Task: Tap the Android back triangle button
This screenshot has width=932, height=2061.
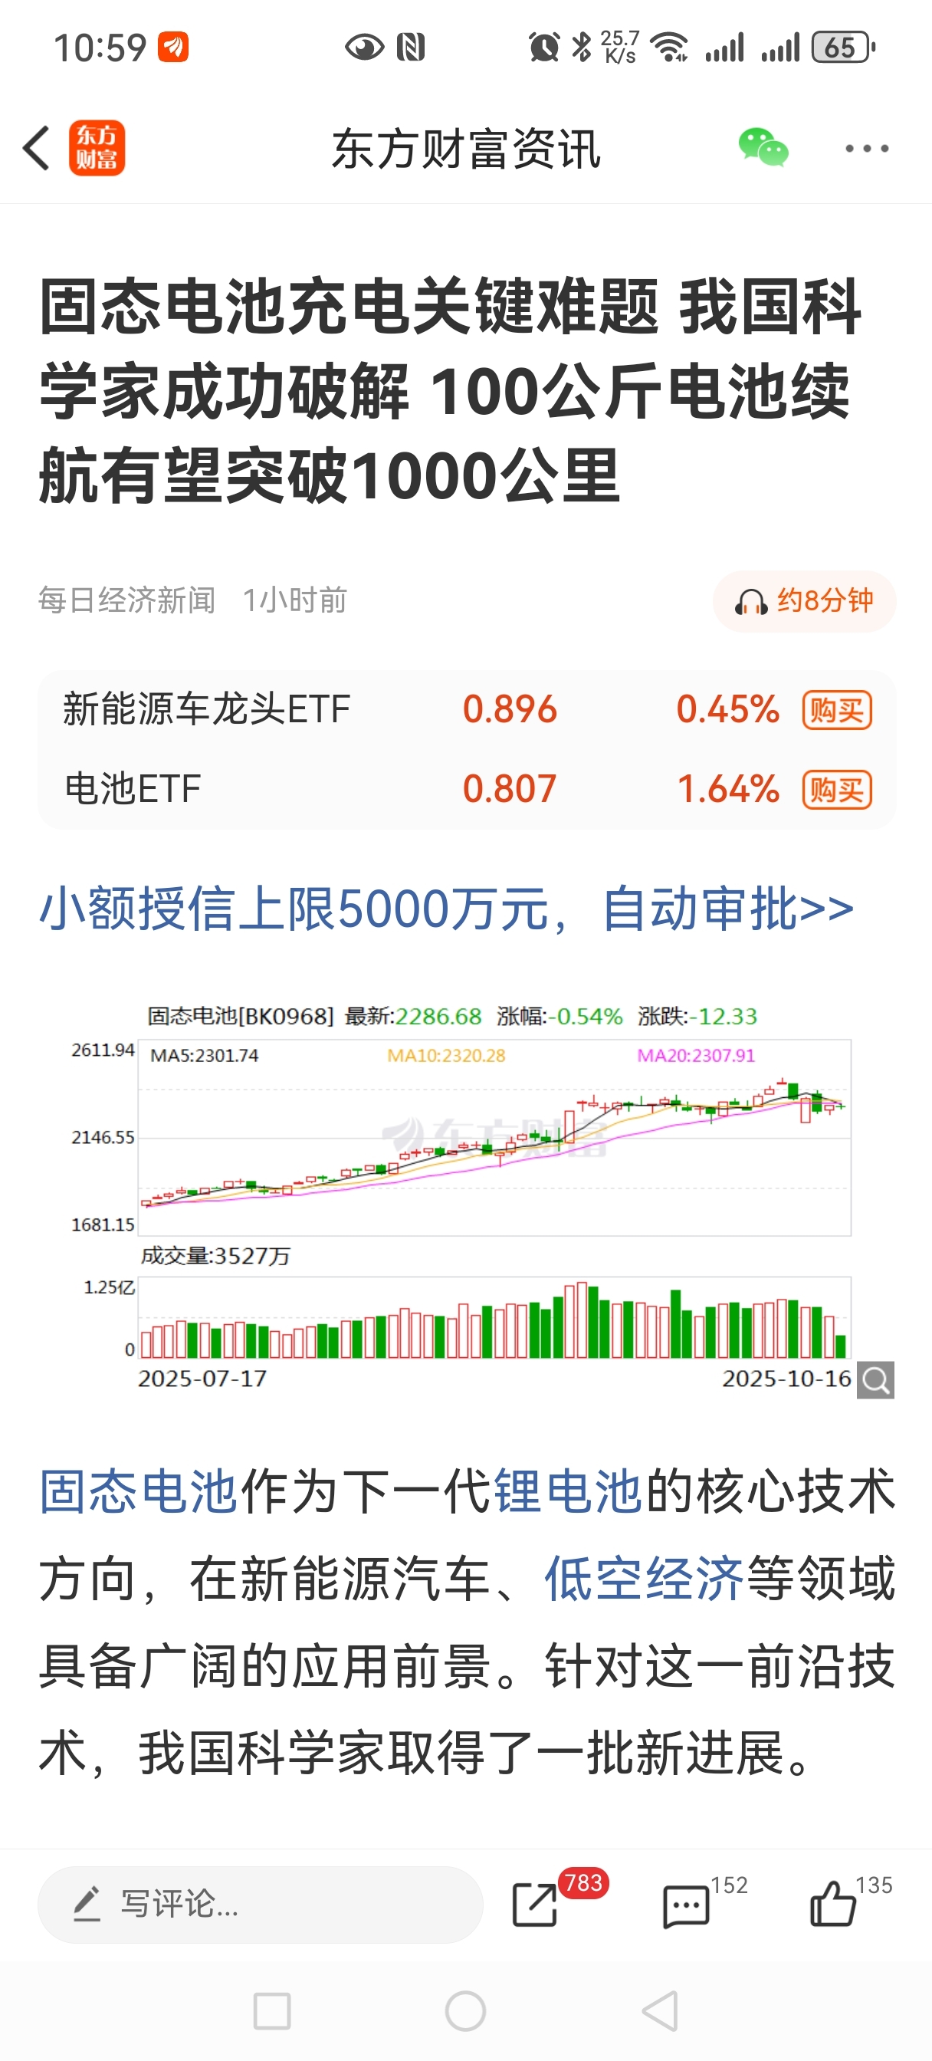Action: point(661,2011)
